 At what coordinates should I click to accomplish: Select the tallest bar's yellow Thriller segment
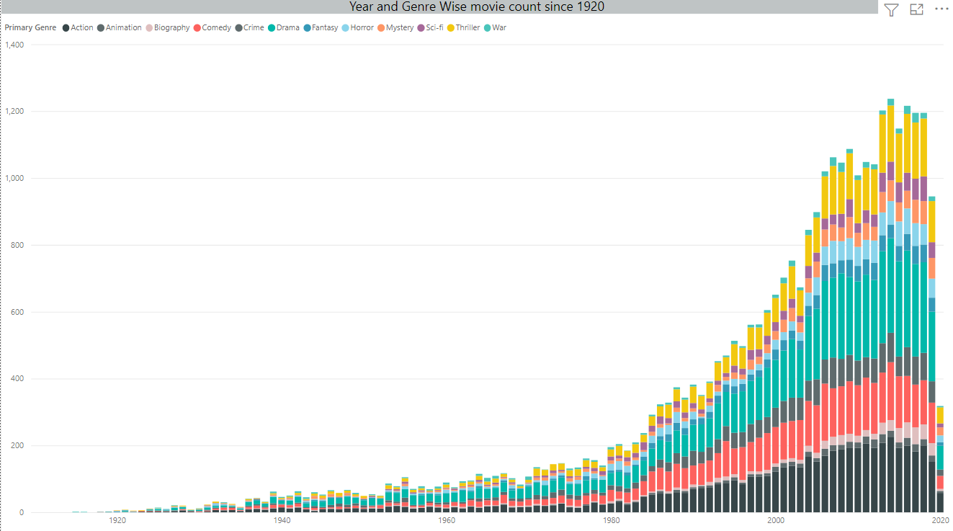[891, 134]
